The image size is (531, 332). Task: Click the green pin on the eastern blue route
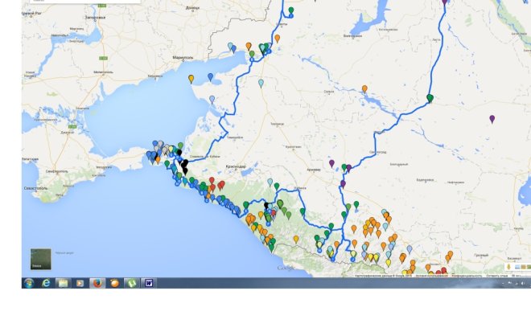tap(430, 99)
